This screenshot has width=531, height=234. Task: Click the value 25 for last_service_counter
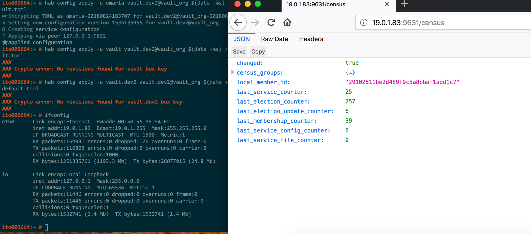point(349,92)
